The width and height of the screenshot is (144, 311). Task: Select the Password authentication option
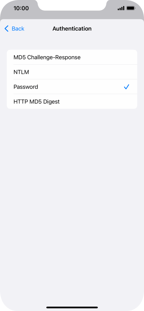coord(72,87)
